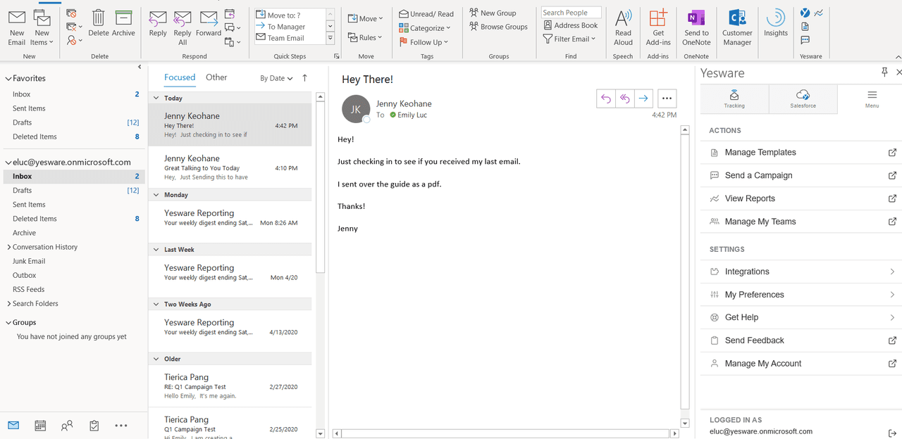Open Yesware Tracking tab
The width and height of the screenshot is (902, 439).
coord(734,99)
